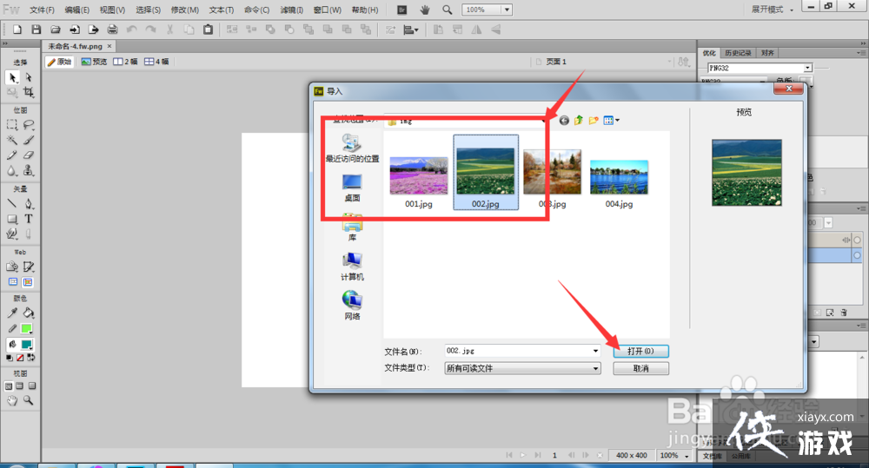Screen dimensions: 869x468
Task: Create a new folder in the import dialog
Action: coord(593,120)
